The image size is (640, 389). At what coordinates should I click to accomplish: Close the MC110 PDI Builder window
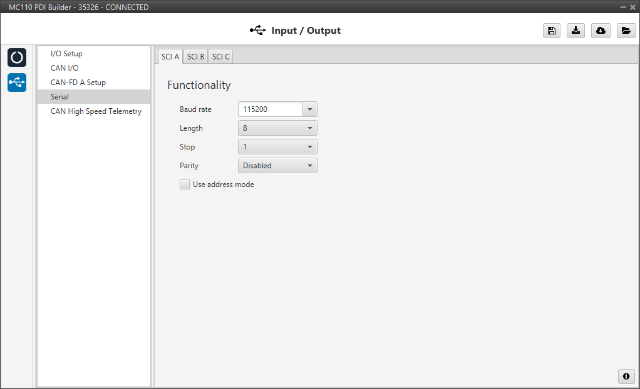632,7
